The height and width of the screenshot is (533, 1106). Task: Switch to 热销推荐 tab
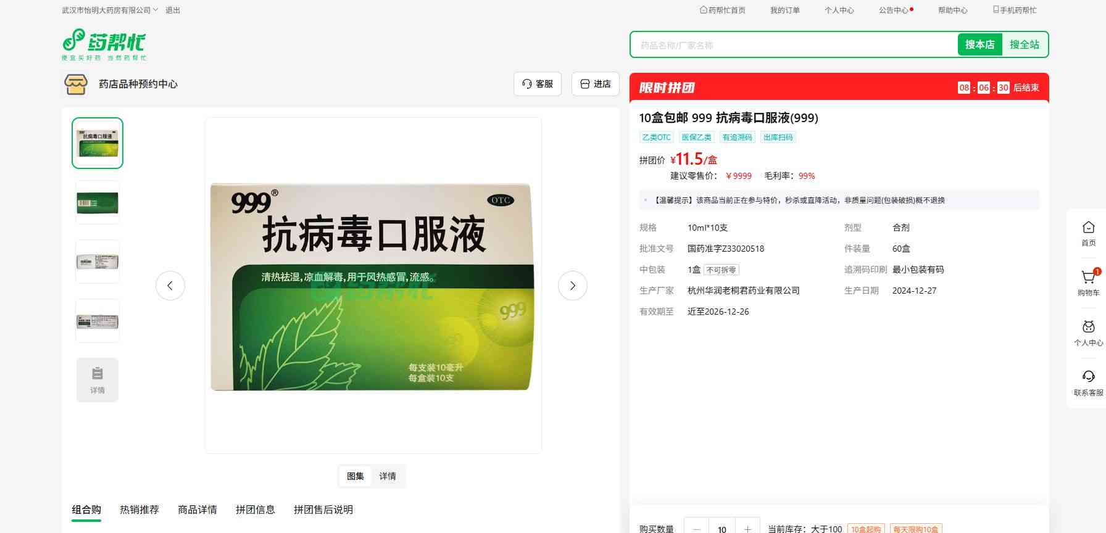pos(139,510)
